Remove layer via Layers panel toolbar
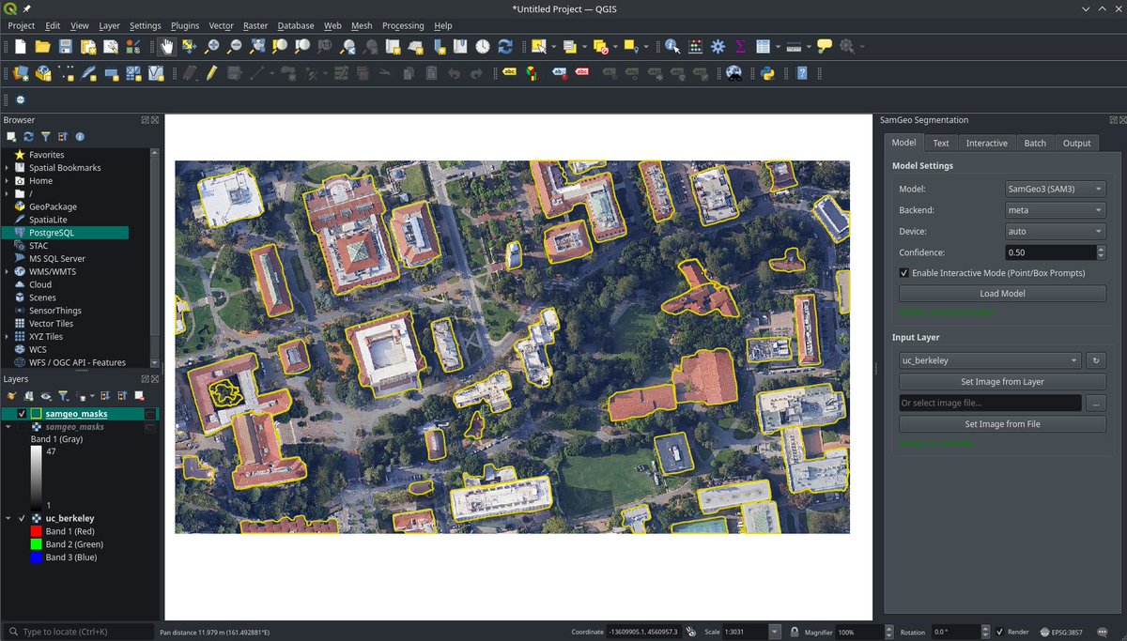Image resolution: width=1127 pixels, height=641 pixels. [139, 396]
